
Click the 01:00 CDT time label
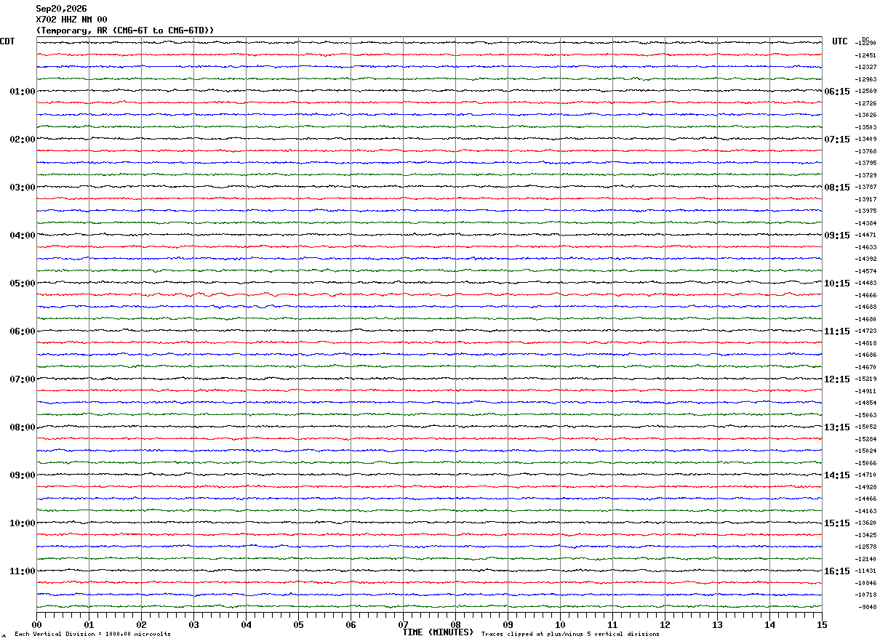point(23,92)
